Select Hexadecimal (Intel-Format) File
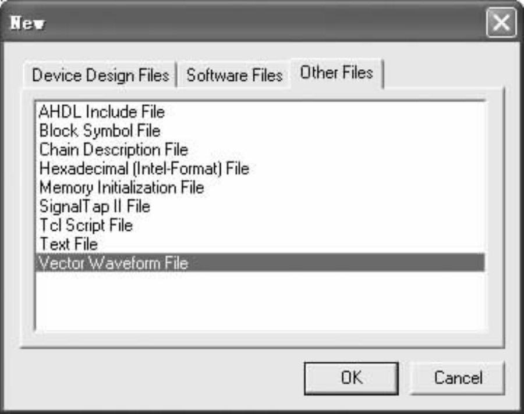The height and width of the screenshot is (414, 524). coord(144,169)
